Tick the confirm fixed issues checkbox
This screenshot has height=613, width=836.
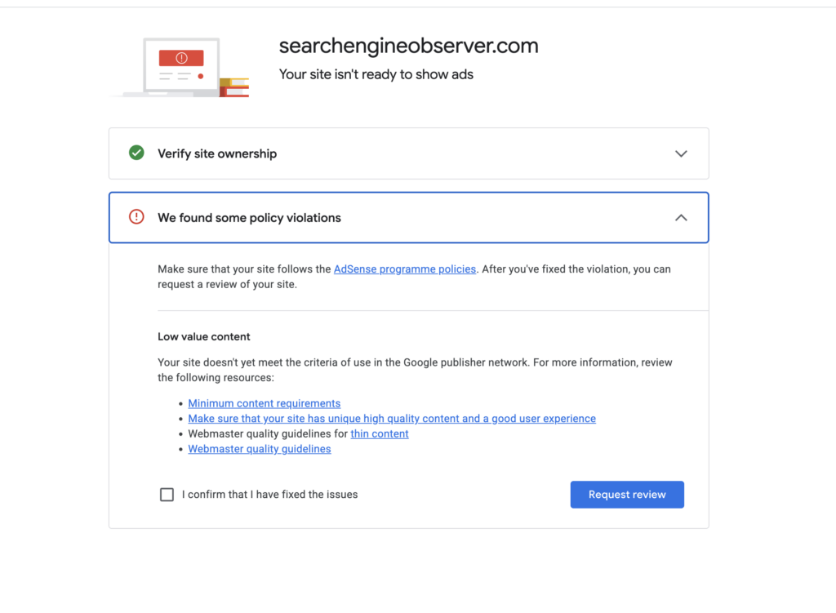167,495
